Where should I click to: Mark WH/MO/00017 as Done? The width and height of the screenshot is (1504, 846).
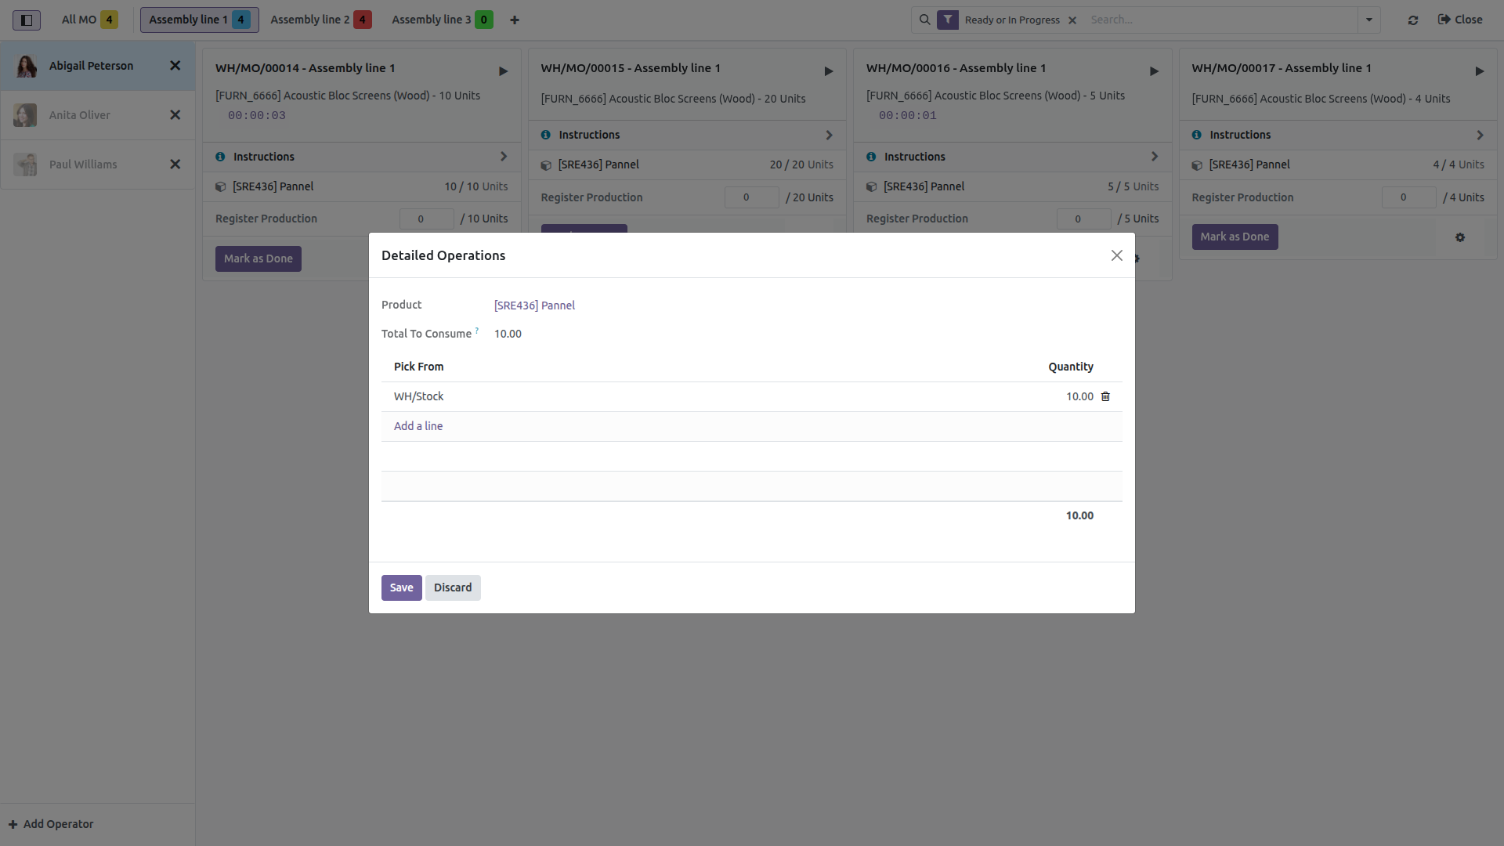pyautogui.click(x=1235, y=237)
